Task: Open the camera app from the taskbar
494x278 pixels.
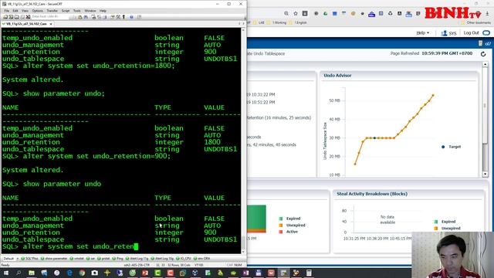Action: click(x=94, y=273)
